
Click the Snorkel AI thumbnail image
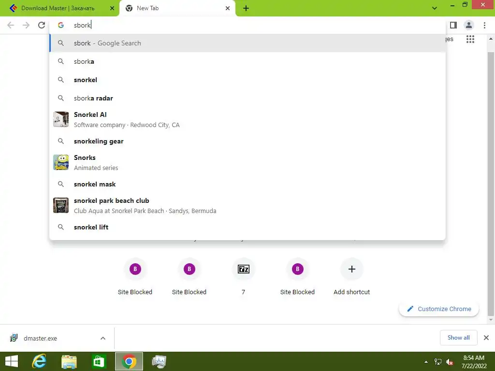pos(61,119)
